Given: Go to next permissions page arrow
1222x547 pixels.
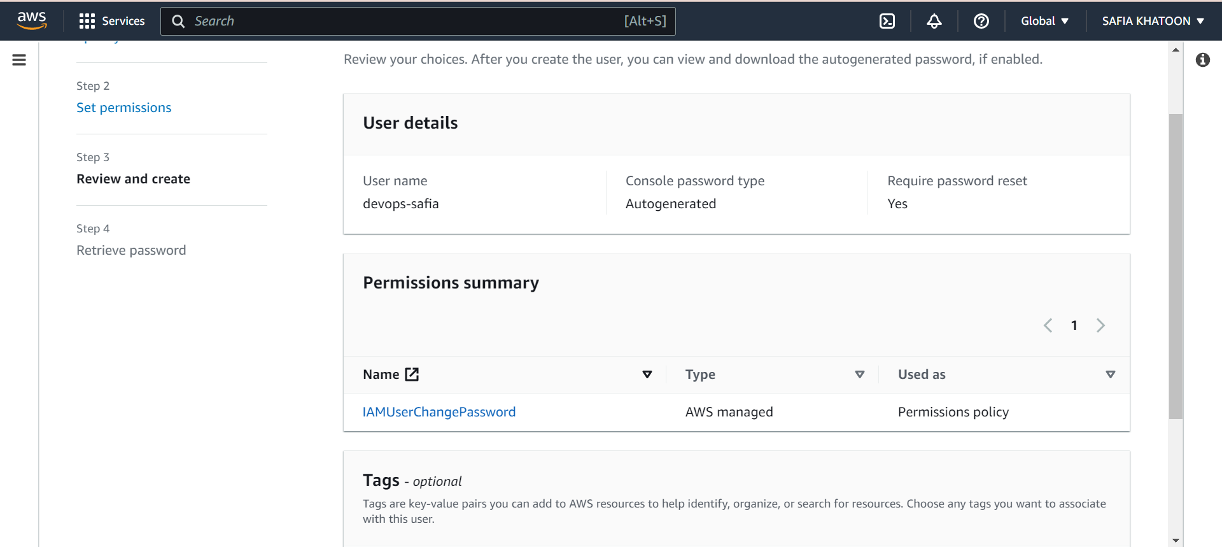Looking at the screenshot, I should point(1100,325).
